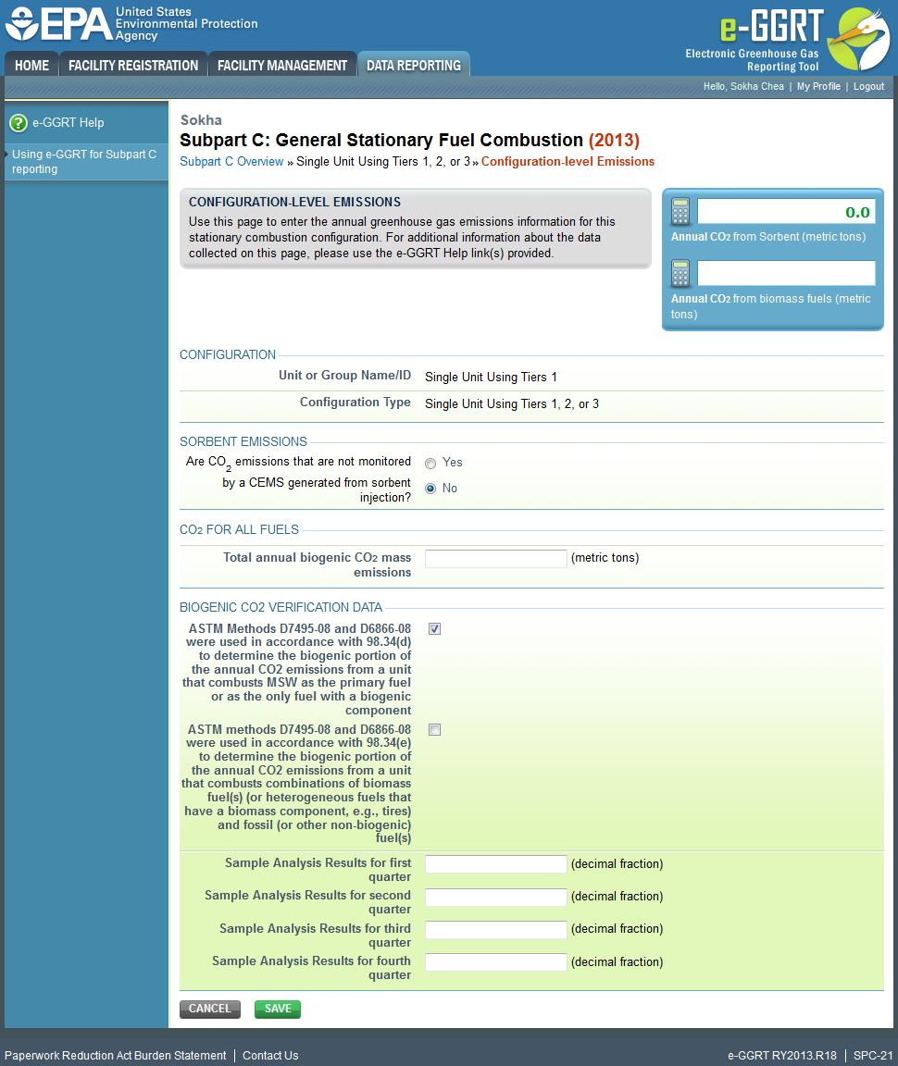
Task: Open the FACILITY MANAGEMENT tab
Action: coord(282,65)
